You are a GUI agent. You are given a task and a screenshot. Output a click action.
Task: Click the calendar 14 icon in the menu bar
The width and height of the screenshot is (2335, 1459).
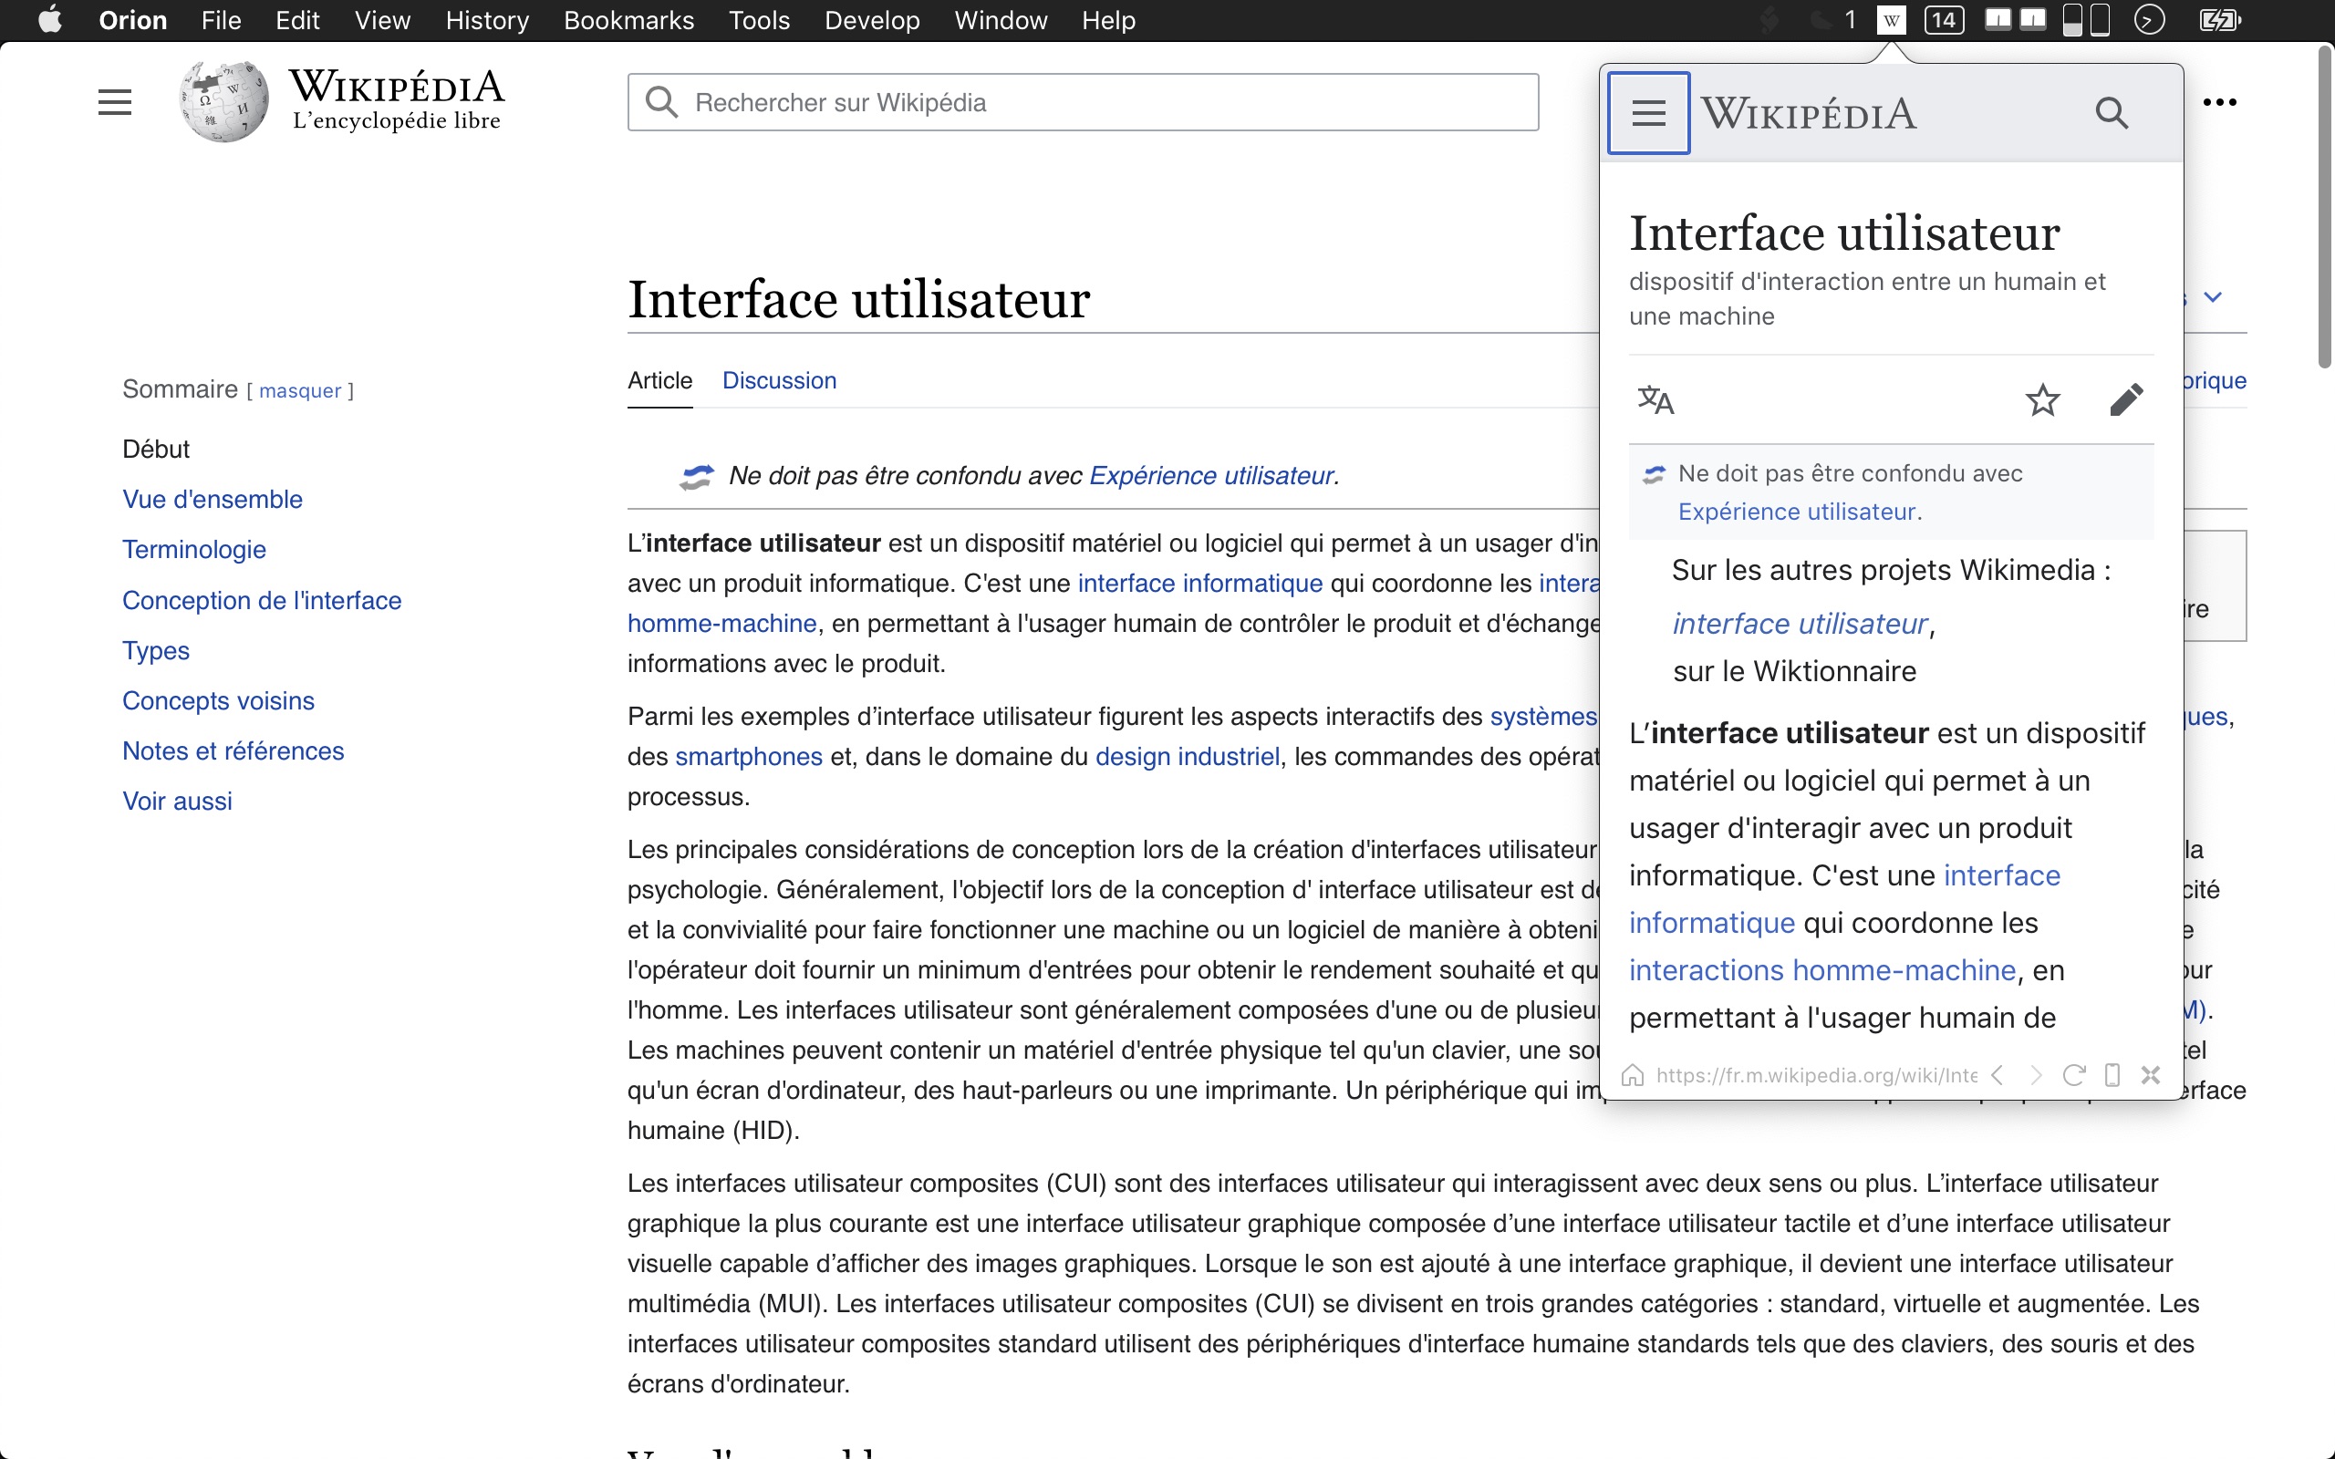[1944, 20]
